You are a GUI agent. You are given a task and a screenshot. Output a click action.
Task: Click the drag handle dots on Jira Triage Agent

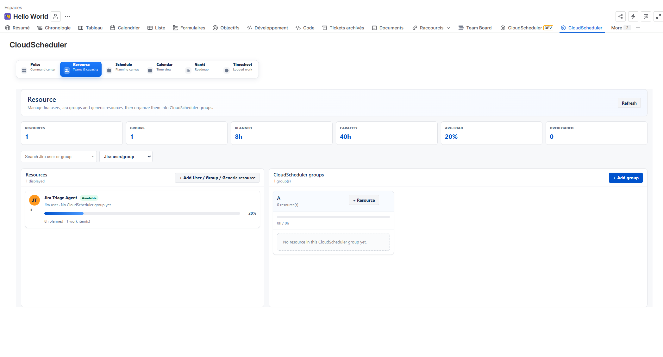click(31, 209)
